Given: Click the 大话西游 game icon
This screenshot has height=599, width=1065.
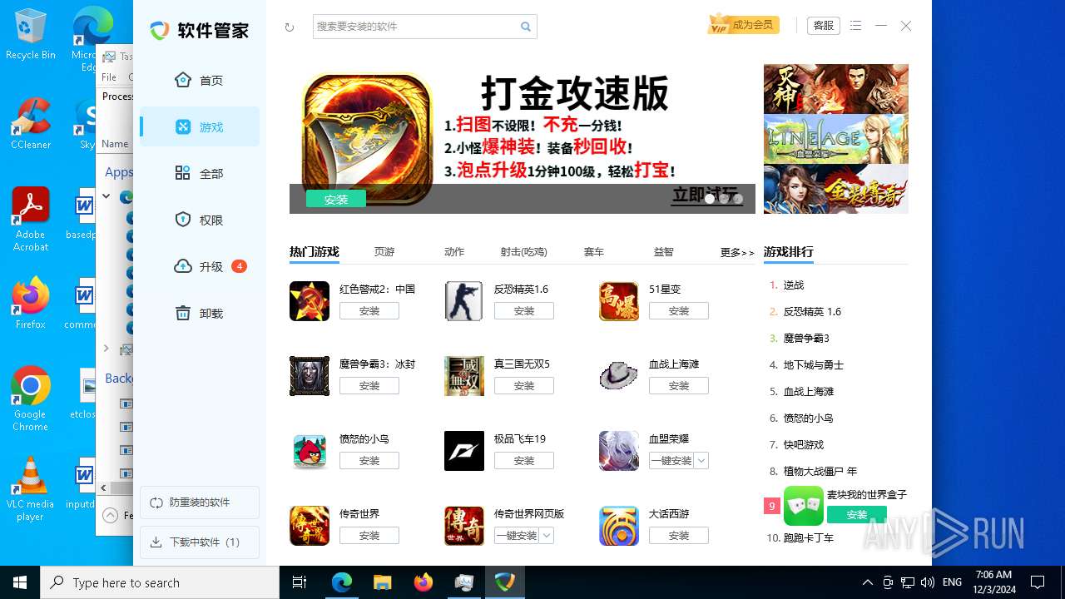Looking at the screenshot, I should click(619, 526).
